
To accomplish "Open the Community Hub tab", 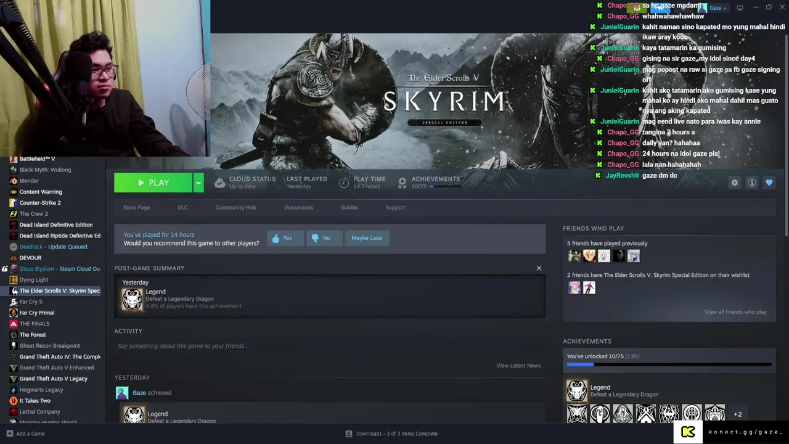I will click(235, 207).
